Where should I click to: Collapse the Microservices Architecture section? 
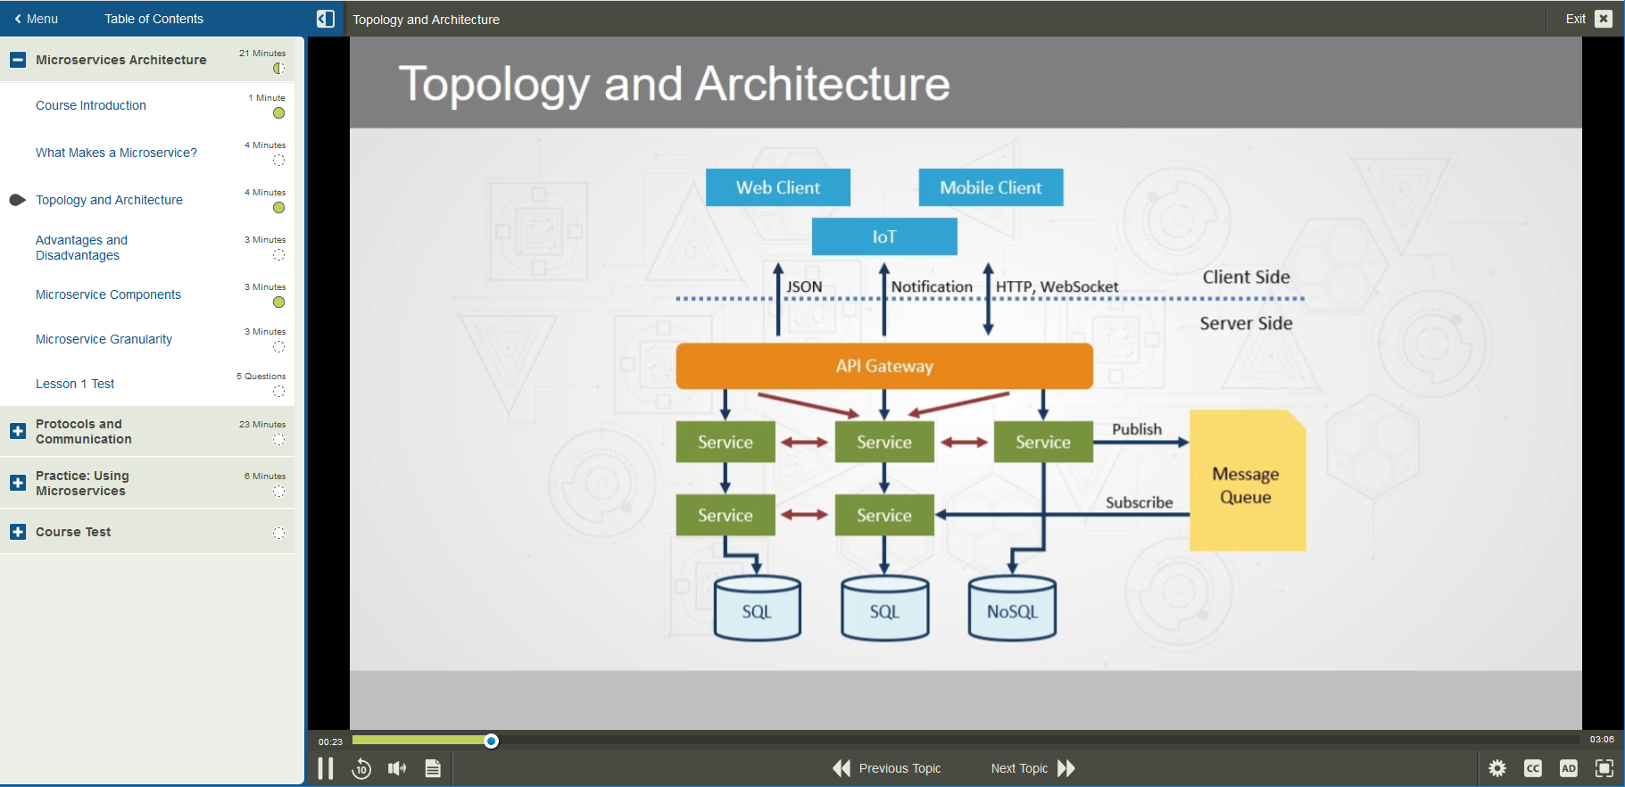[x=18, y=60]
